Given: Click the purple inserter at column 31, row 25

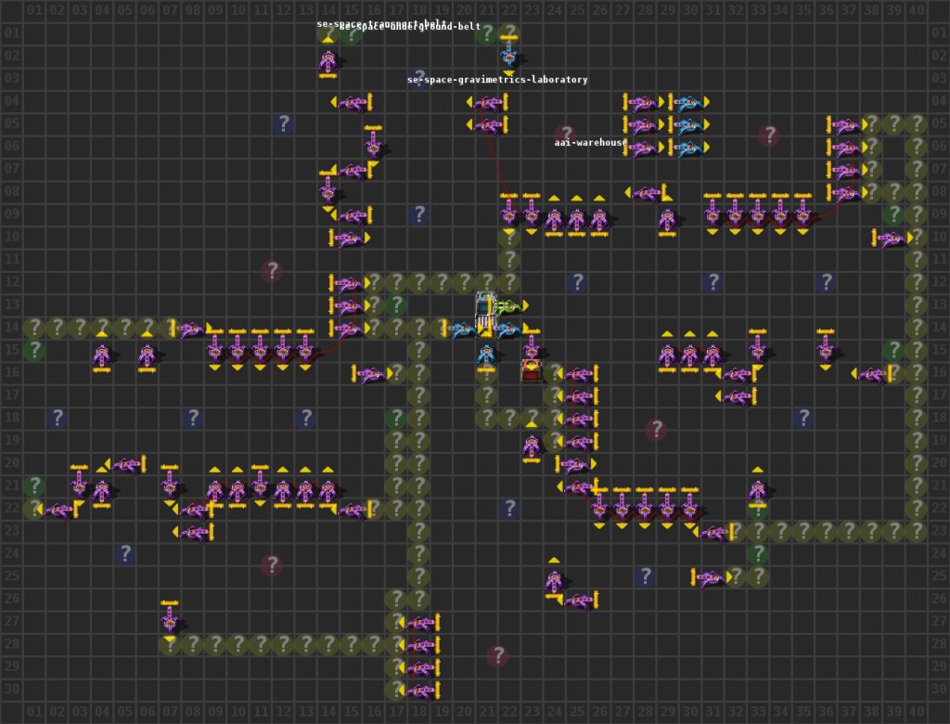Looking at the screenshot, I should (712, 577).
